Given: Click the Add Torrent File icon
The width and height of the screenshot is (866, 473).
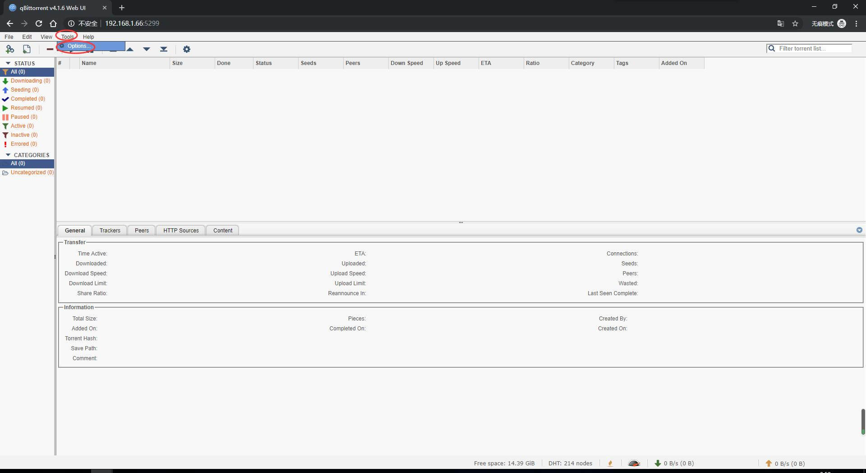Looking at the screenshot, I should point(27,49).
